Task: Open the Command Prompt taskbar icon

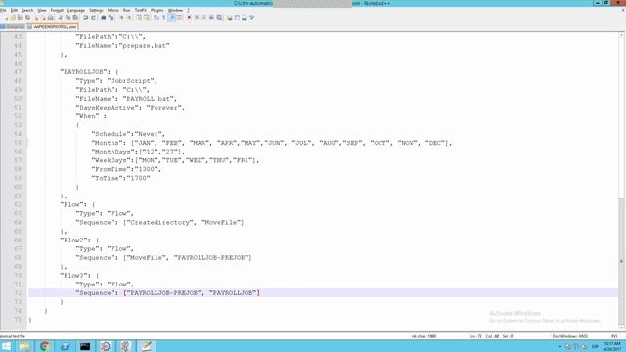Action: [85, 346]
